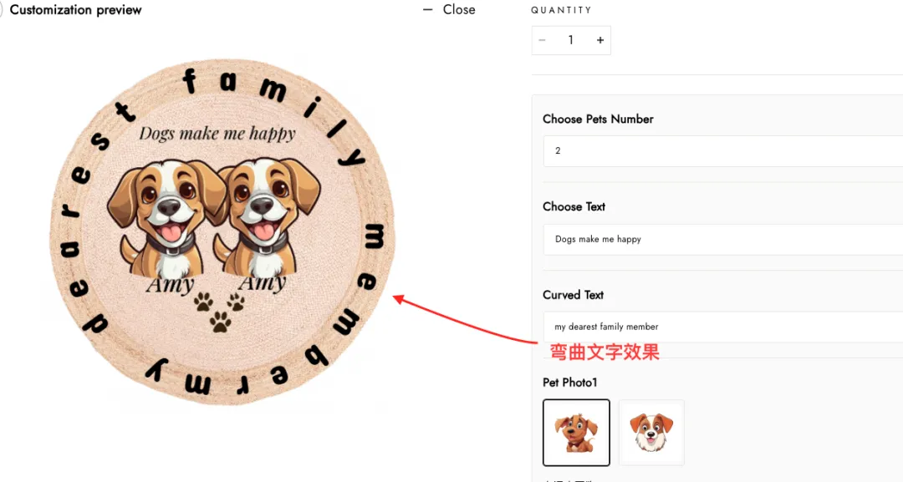This screenshot has height=482, width=903.
Task: Click the left 'Amy' name label
Action: (x=170, y=285)
